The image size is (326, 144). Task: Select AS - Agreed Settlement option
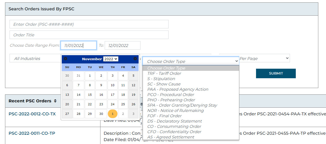tap(171, 137)
